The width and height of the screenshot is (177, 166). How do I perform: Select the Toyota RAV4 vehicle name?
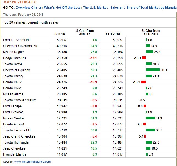coord(13,64)
